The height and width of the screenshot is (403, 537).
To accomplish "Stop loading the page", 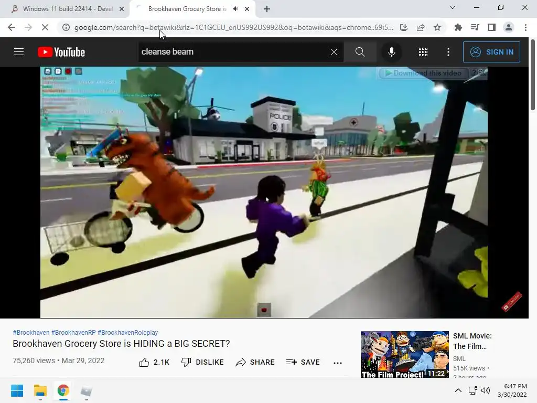I will point(45,27).
